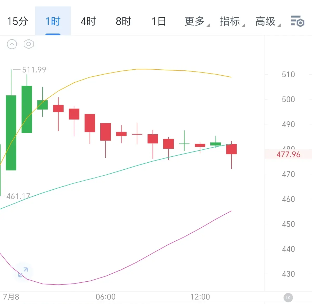The height and width of the screenshot is (304, 312).
Task: Click the 12:00 time axis label
Action: point(200,297)
